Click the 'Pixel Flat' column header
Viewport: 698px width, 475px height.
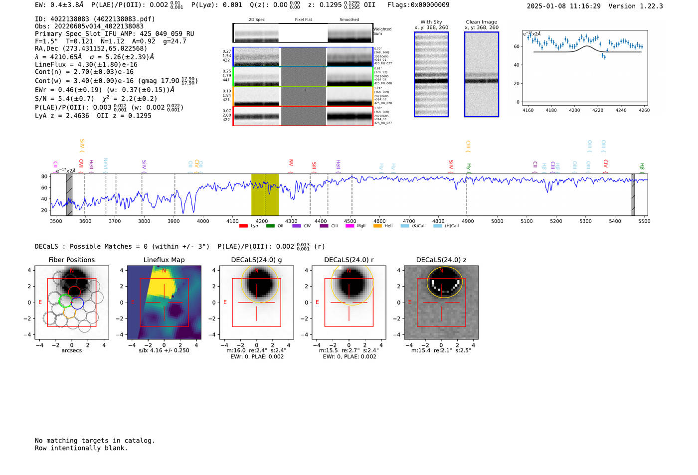304,20
